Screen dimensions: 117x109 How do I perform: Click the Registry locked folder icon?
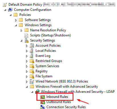click(32, 71)
